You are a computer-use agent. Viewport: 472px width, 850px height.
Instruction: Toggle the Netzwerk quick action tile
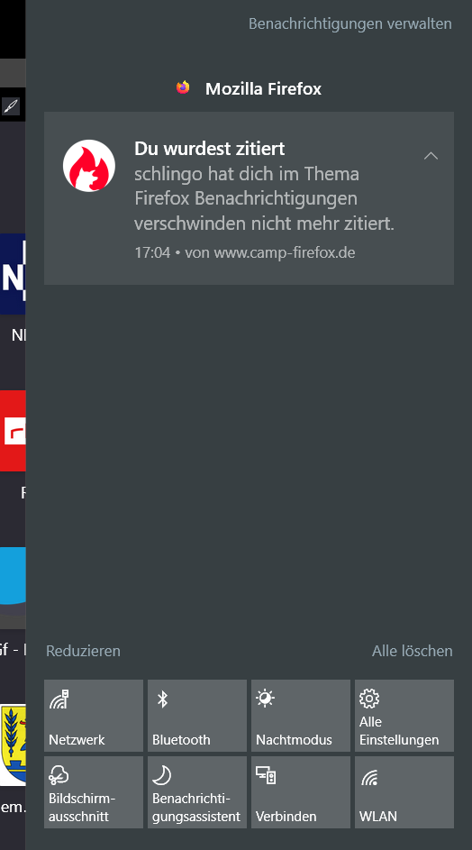click(x=94, y=716)
